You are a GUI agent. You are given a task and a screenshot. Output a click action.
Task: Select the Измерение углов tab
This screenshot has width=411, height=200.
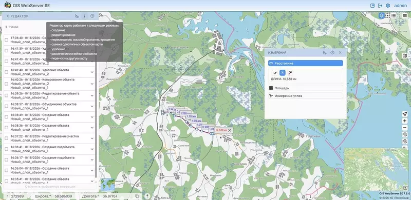click(306, 96)
